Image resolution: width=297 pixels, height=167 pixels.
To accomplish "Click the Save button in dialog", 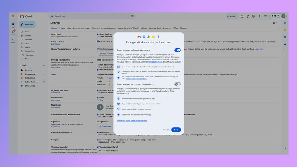I will pyautogui.click(x=176, y=130).
